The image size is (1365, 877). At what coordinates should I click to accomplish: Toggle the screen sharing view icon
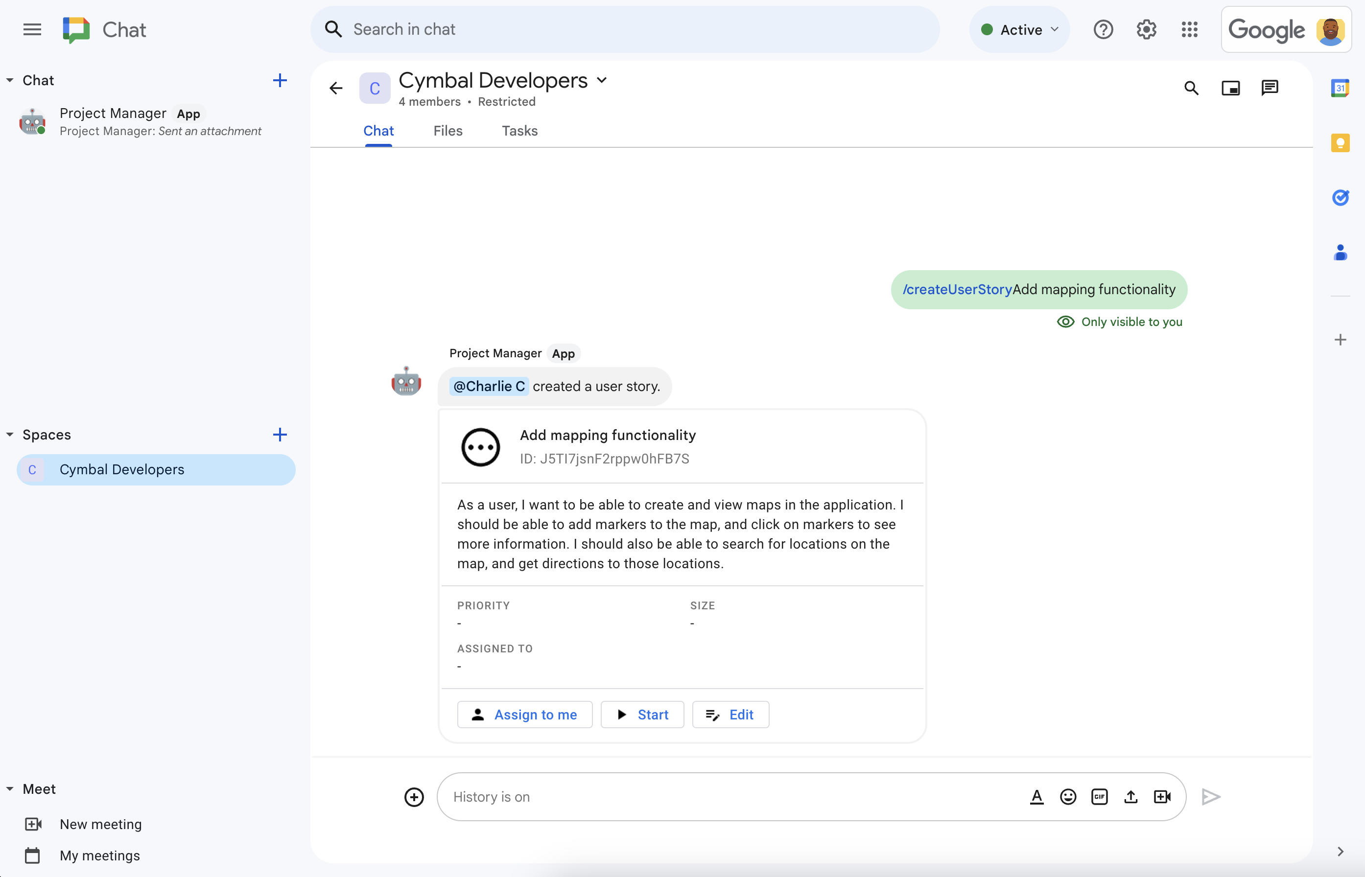(x=1231, y=88)
